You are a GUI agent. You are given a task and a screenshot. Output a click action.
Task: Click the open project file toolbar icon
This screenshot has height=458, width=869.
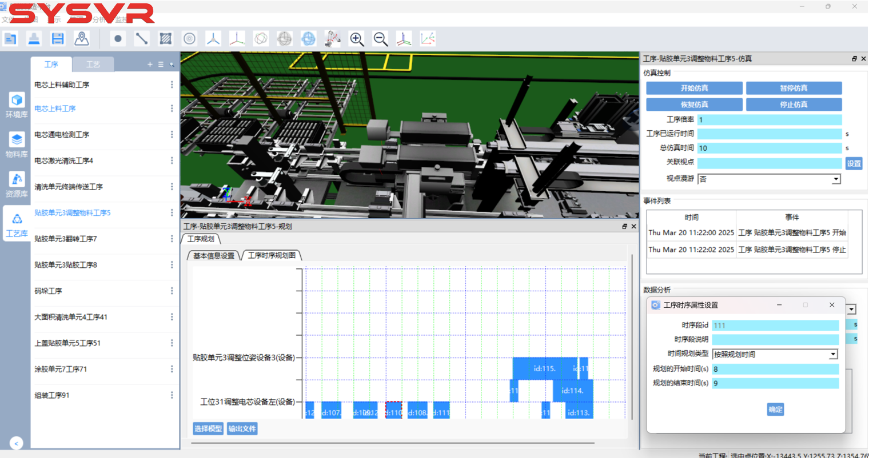(10, 39)
